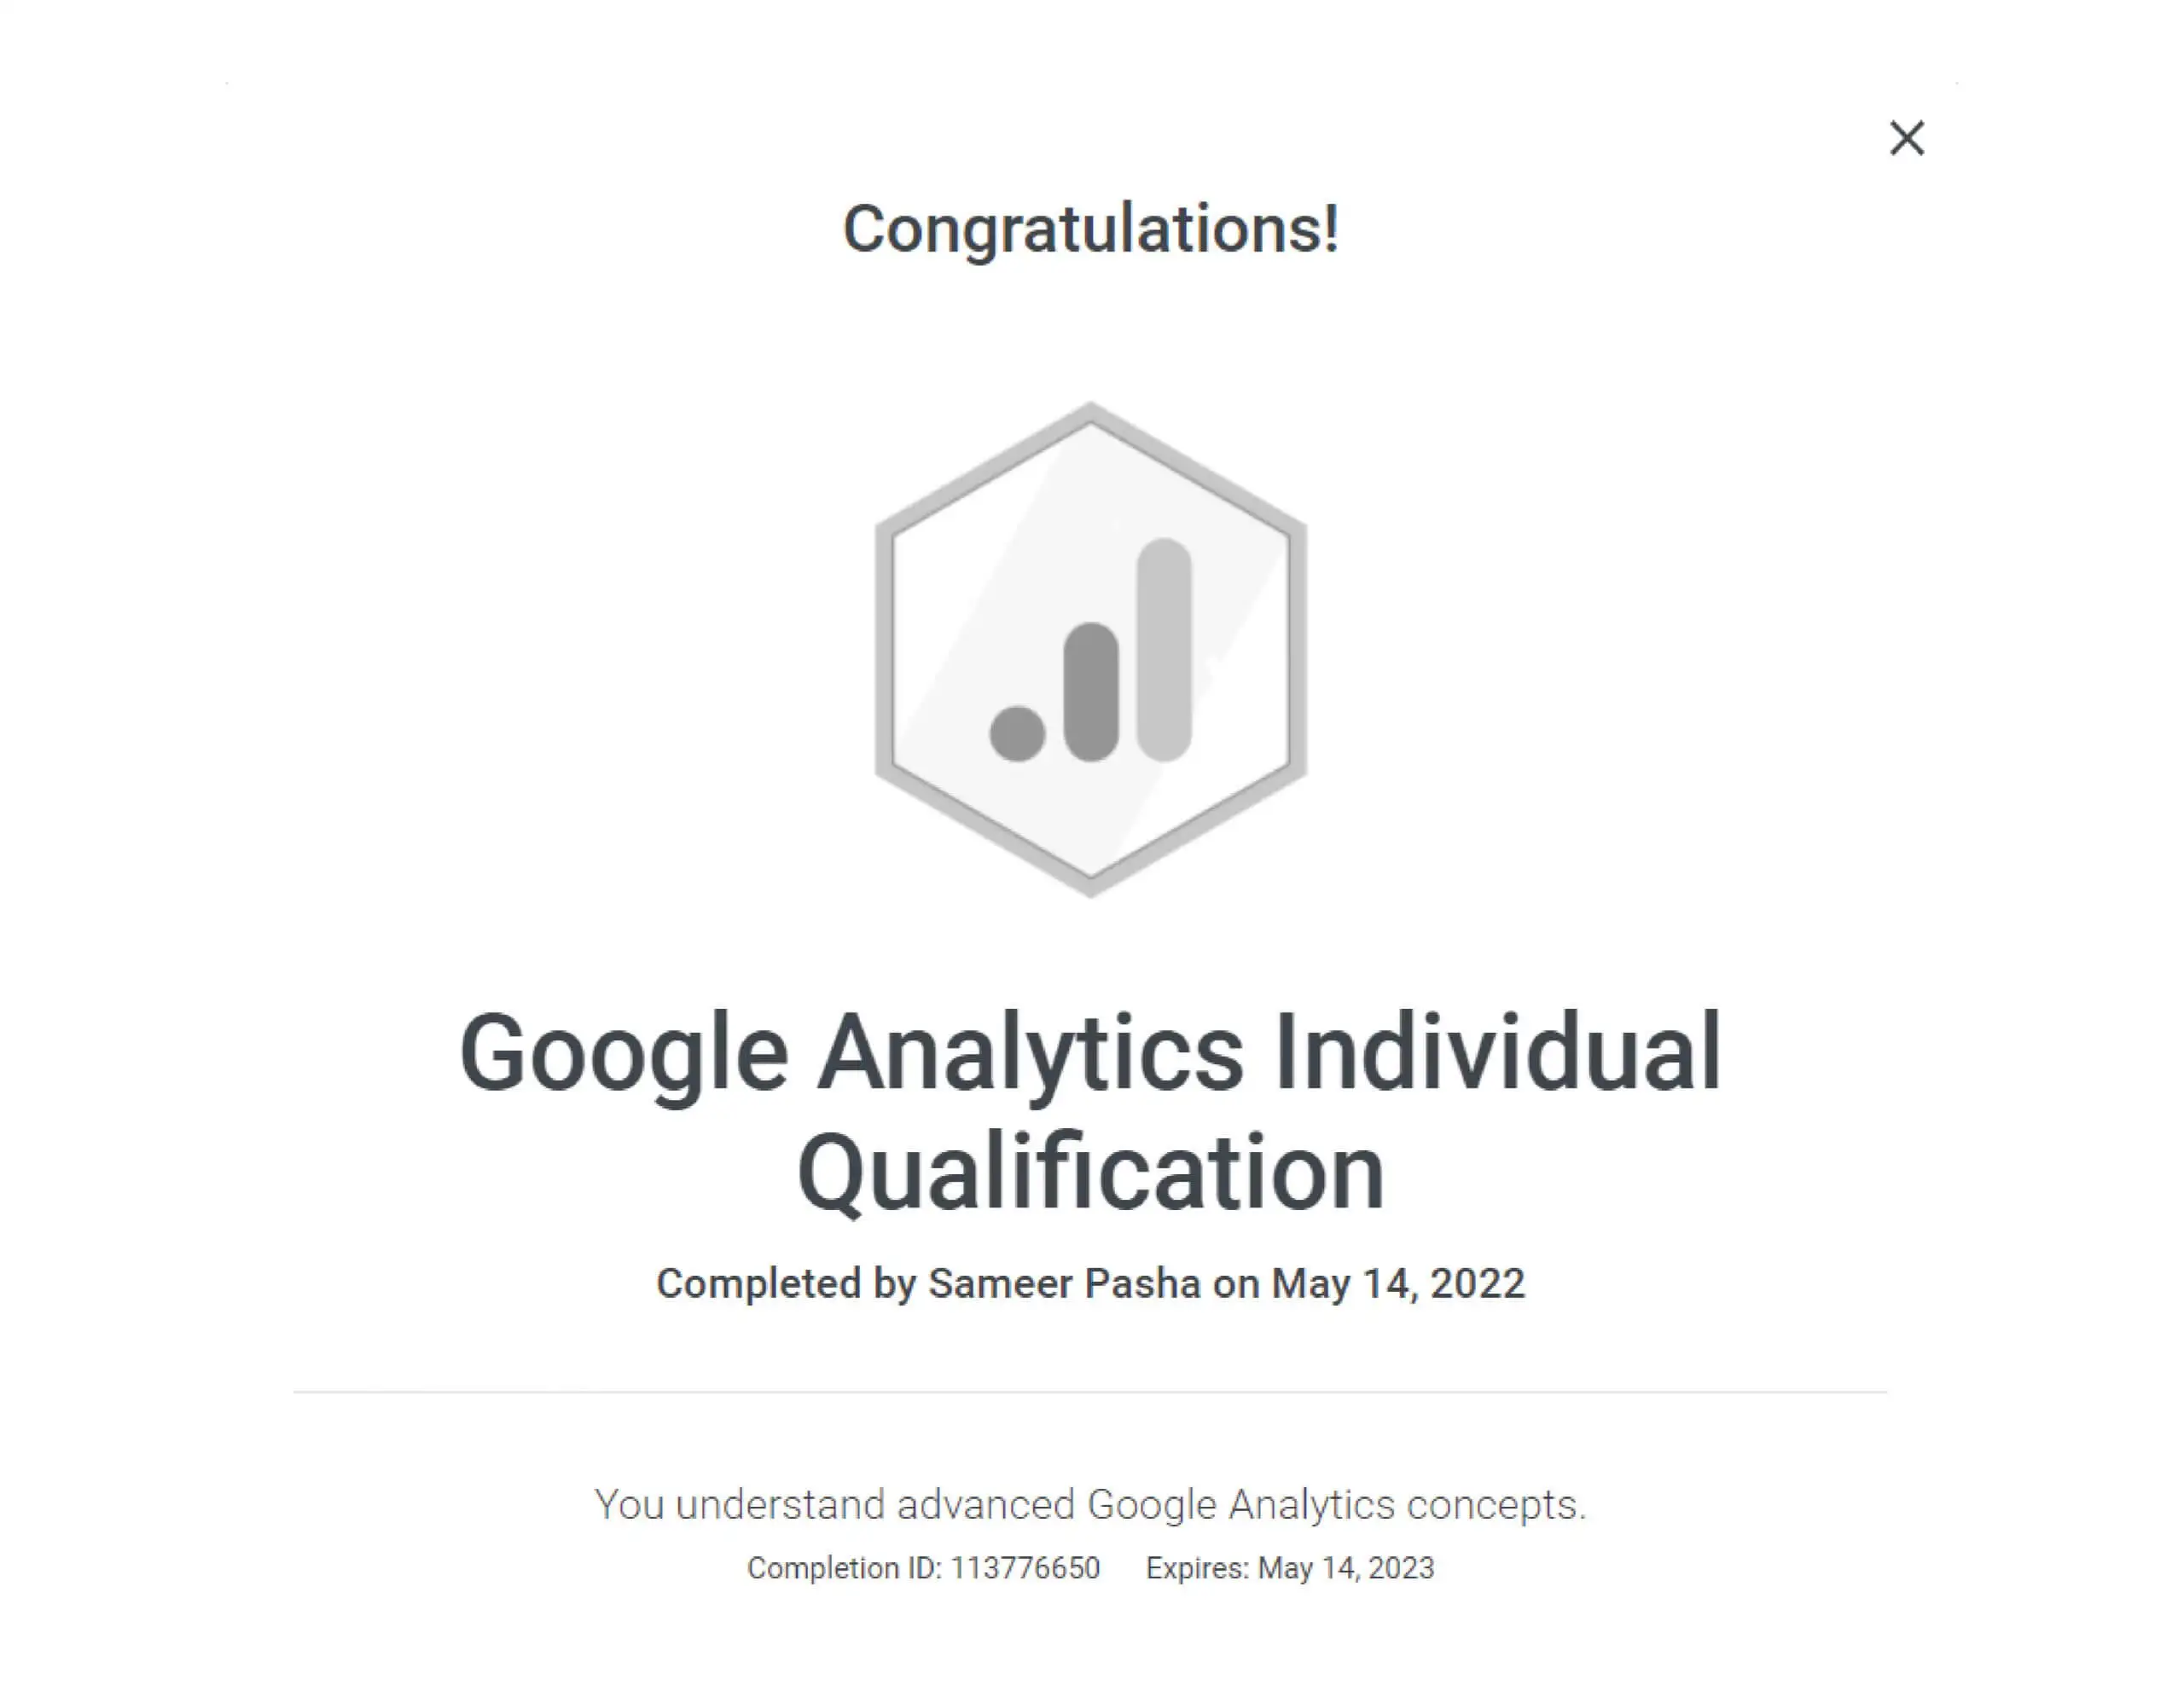2184x1685 pixels.
Task: Click the word "Google" in the certificate title
Action: (x=624, y=1053)
